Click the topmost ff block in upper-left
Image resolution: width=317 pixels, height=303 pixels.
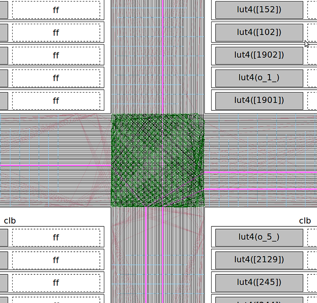coord(56,10)
